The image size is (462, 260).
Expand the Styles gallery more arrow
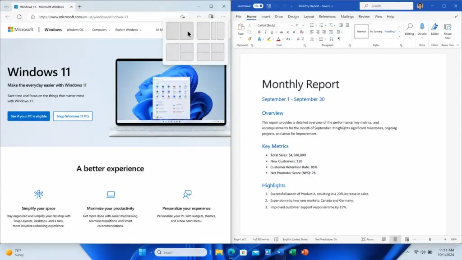(400, 37)
